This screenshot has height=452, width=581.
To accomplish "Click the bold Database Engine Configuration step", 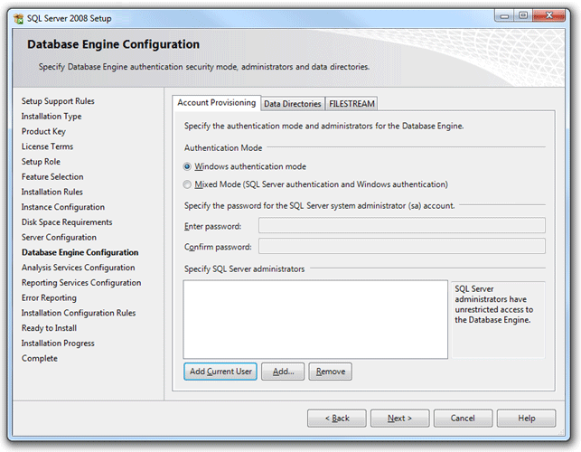I will 80,252.
